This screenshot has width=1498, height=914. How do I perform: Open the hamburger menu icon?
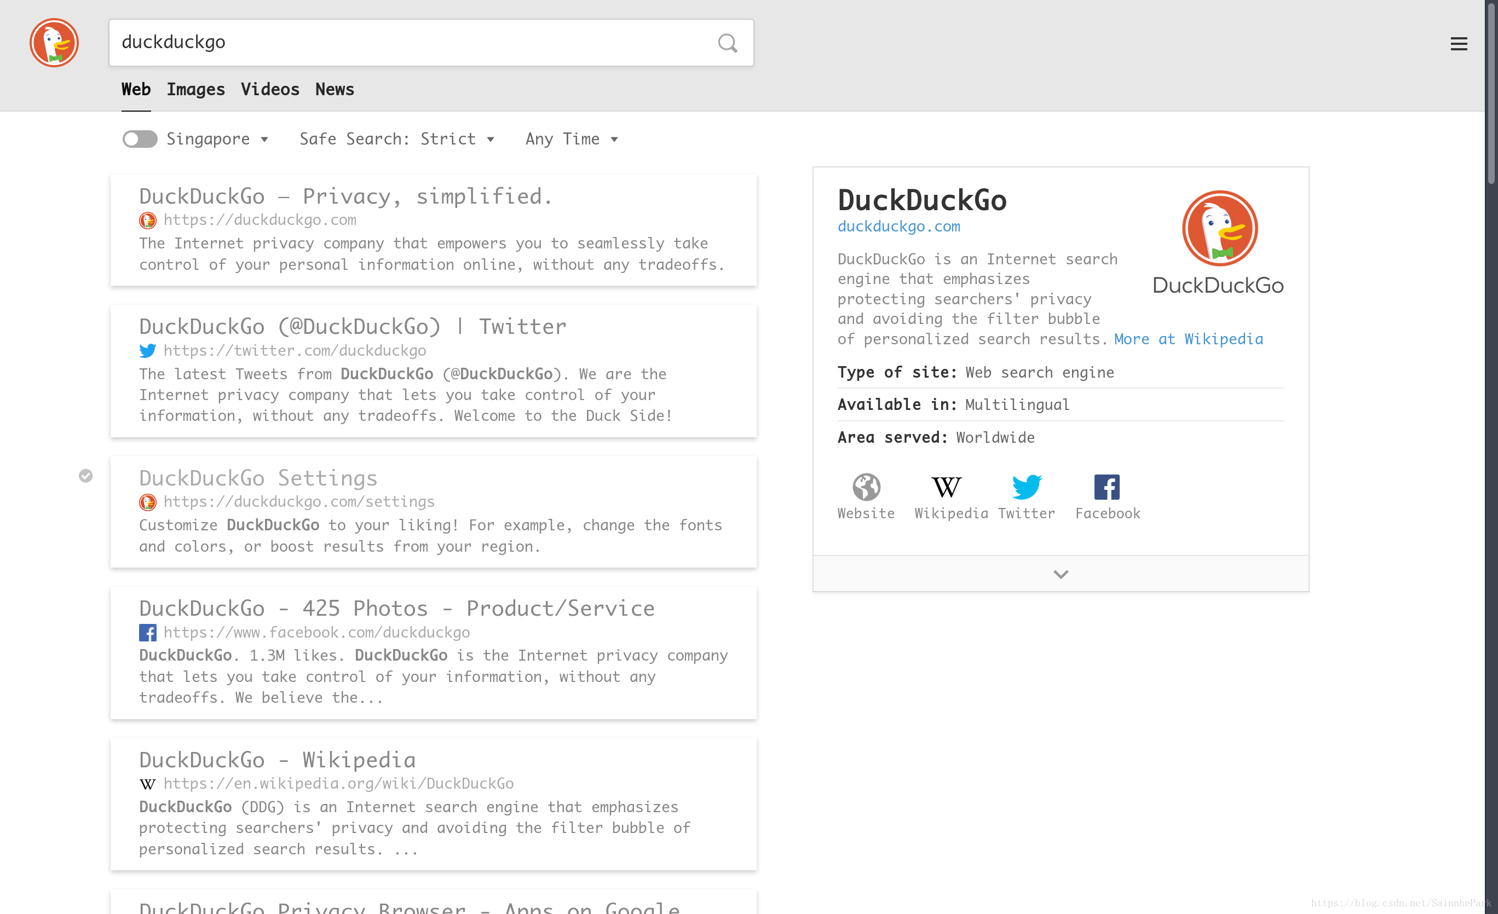click(1459, 44)
